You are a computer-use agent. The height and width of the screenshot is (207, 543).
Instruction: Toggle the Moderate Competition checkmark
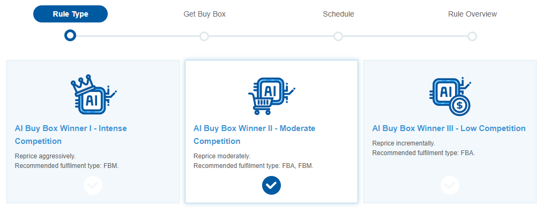tap(271, 185)
